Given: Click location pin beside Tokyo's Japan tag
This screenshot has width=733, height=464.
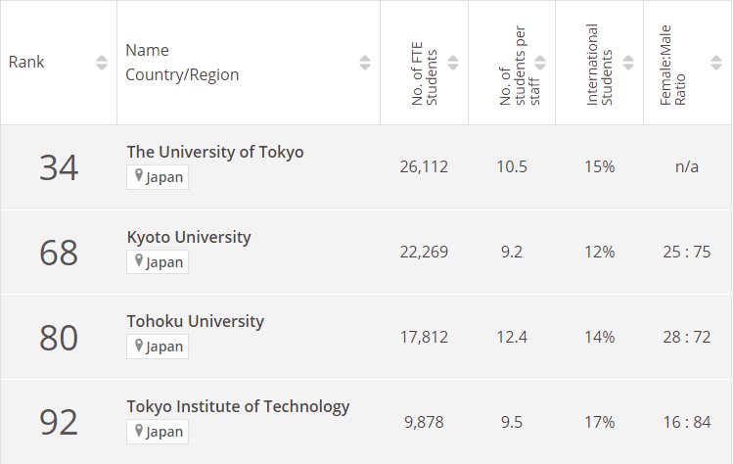Looking at the screenshot, I should coord(140,177).
